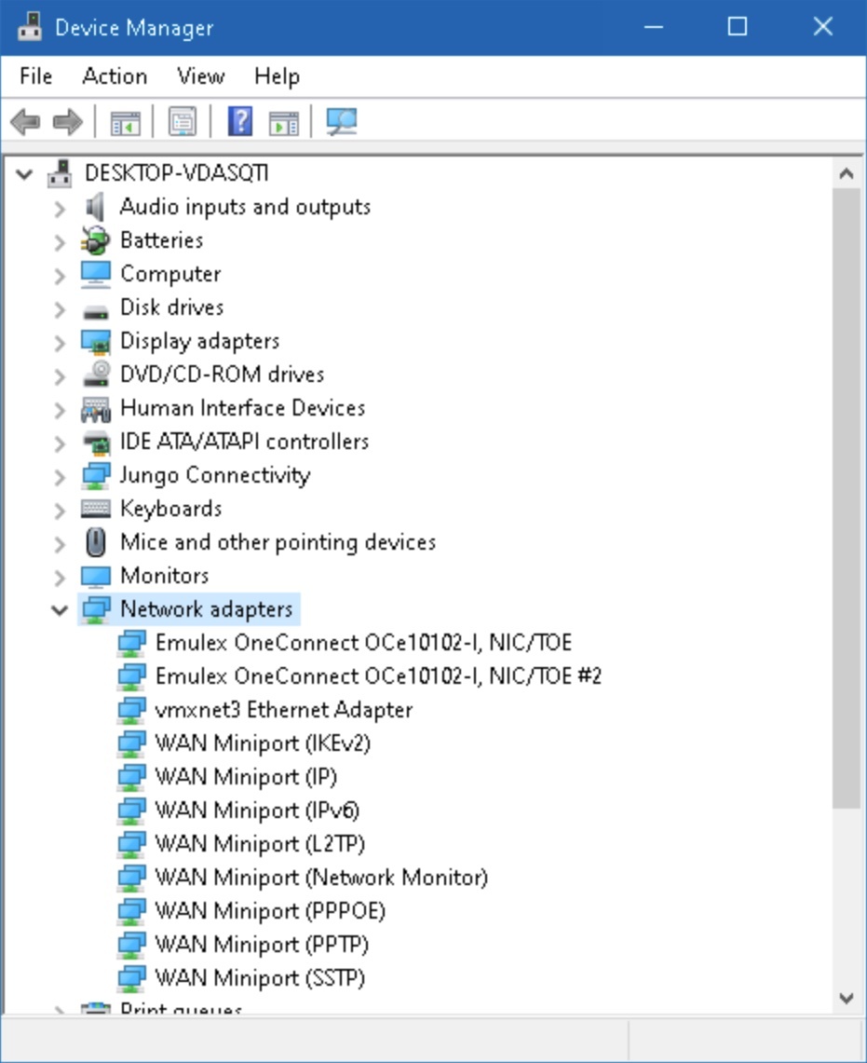Click the Device Manager title bar icon
This screenshot has width=867, height=1063.
click(29, 26)
